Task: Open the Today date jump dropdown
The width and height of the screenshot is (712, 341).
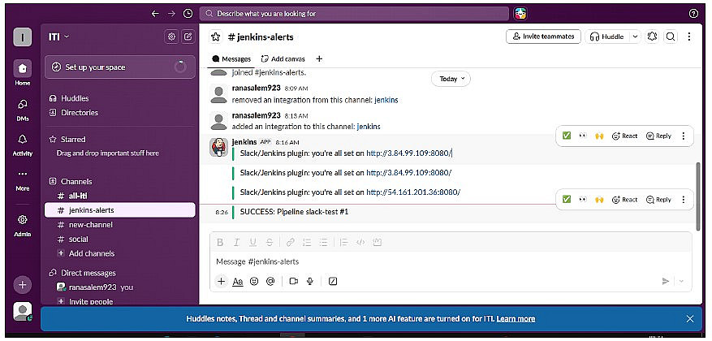Action: click(x=451, y=79)
